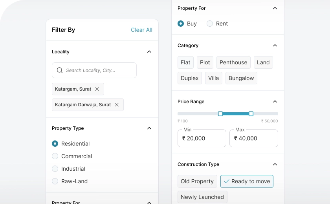This screenshot has height=204, width=330.
Task: Click the Min price input field
Action: (202, 138)
